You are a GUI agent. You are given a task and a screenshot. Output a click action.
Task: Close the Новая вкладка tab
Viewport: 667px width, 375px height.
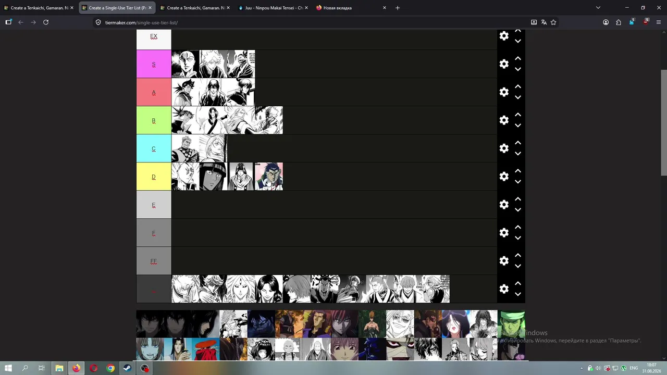click(x=385, y=8)
